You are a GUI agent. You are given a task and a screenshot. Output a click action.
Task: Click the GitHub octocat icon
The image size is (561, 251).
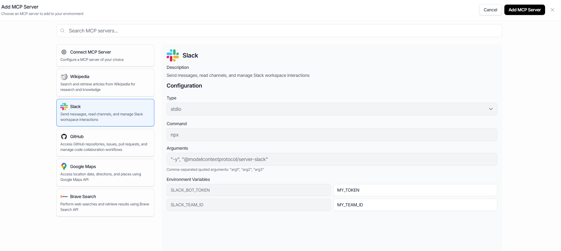64,137
